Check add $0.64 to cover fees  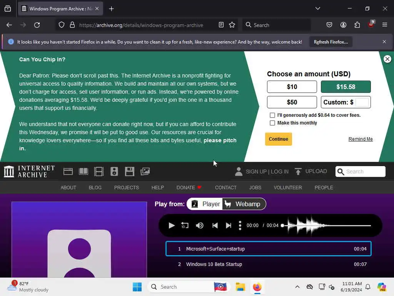coord(272,115)
